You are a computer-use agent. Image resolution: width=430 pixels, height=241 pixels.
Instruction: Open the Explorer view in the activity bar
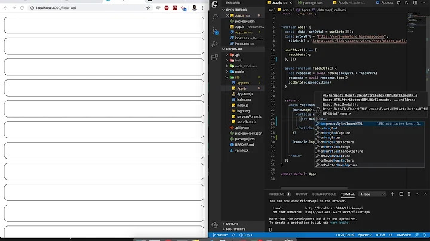(215, 4)
